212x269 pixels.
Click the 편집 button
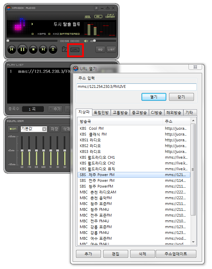coord(116,254)
